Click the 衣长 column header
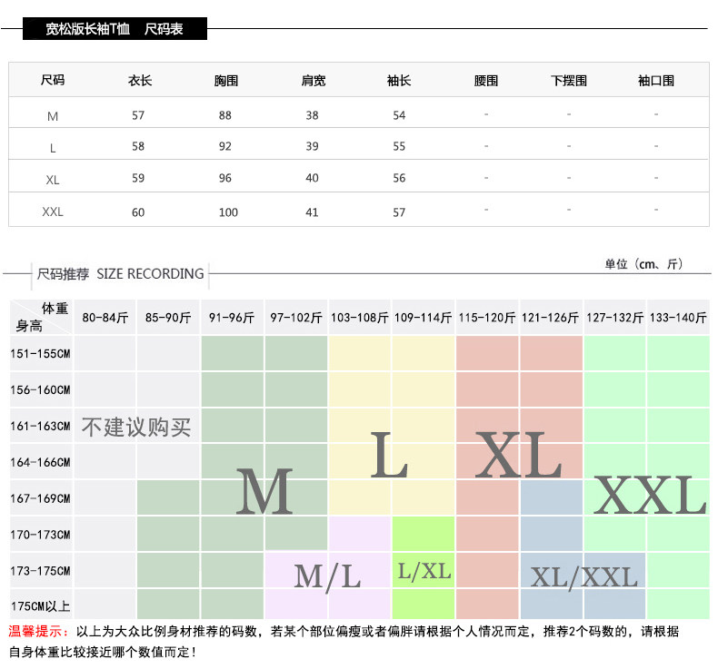The height and width of the screenshot is (669, 718). click(140, 81)
